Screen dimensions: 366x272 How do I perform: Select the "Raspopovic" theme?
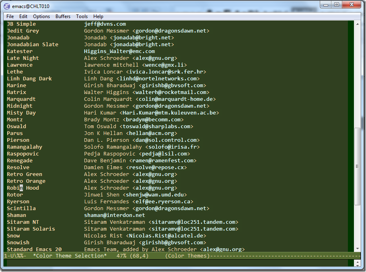coord(23,154)
